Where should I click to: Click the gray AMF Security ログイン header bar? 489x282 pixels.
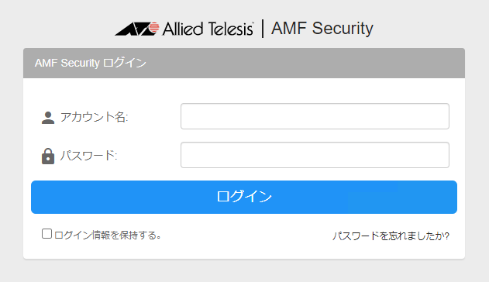coord(244,63)
